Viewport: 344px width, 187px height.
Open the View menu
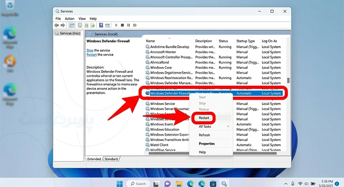click(82, 19)
